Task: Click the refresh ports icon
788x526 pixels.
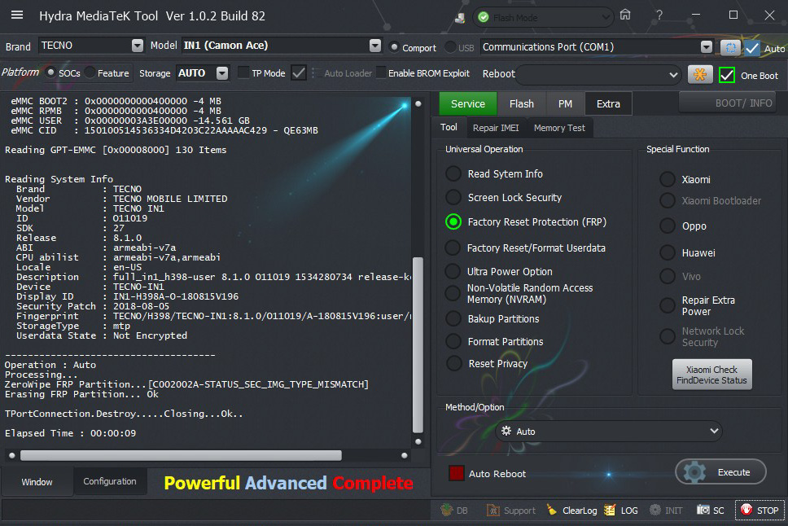Action: (730, 48)
